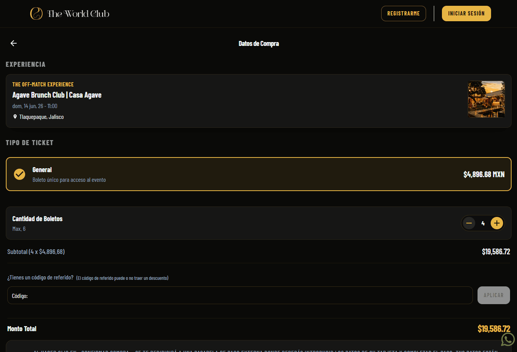Open WhatsApp chat bubble icon

[508, 339]
